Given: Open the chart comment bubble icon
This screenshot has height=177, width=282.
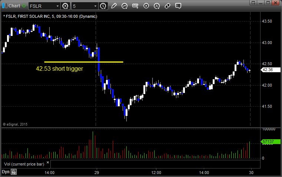Looking at the screenshot, I should tap(178, 6).
